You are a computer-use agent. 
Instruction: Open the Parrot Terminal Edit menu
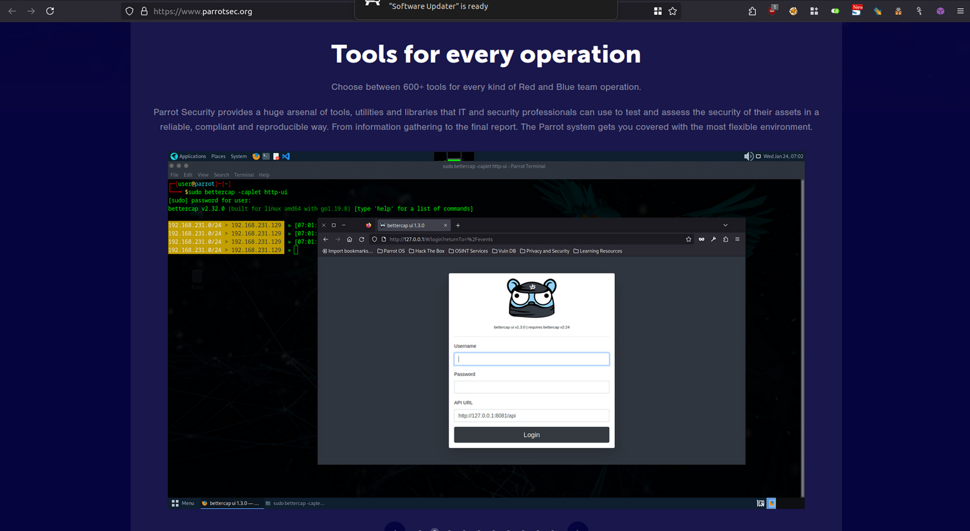click(188, 175)
